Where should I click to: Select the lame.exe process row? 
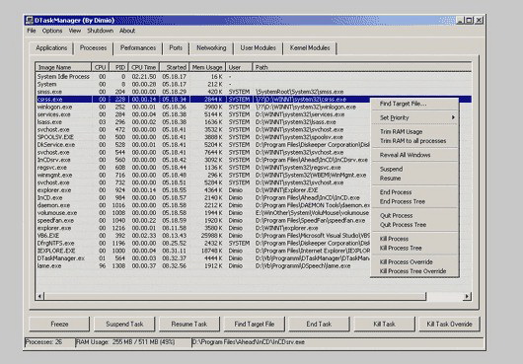pyautogui.click(x=203, y=266)
